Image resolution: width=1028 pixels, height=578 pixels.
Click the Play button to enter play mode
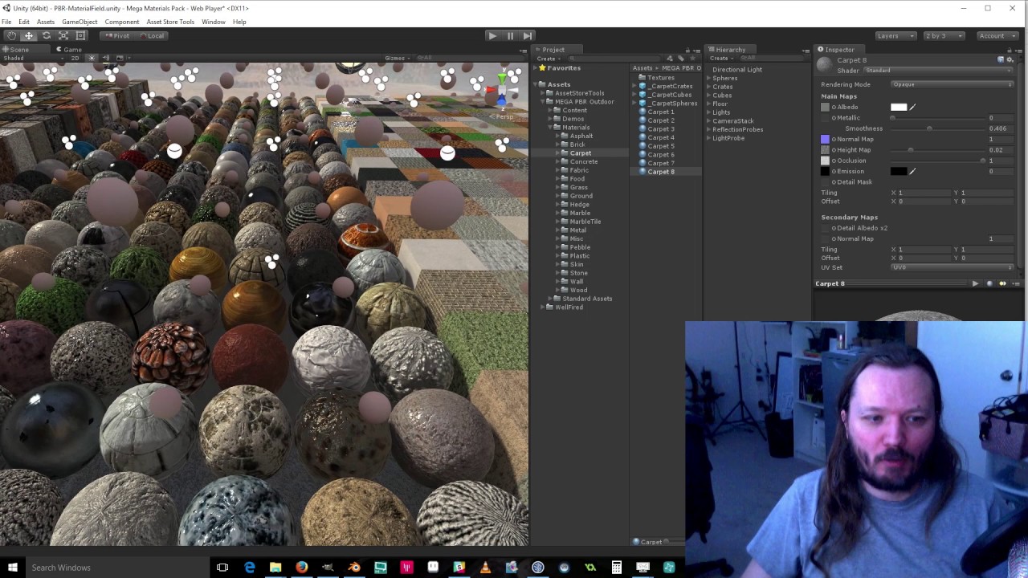point(492,35)
